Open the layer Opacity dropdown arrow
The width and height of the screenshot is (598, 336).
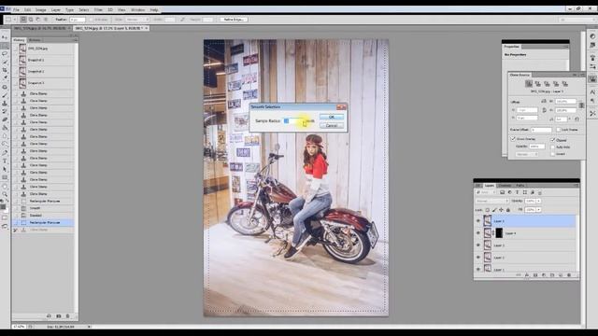pyautogui.click(x=538, y=202)
